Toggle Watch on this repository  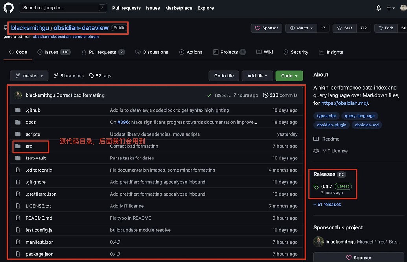pos(301,28)
